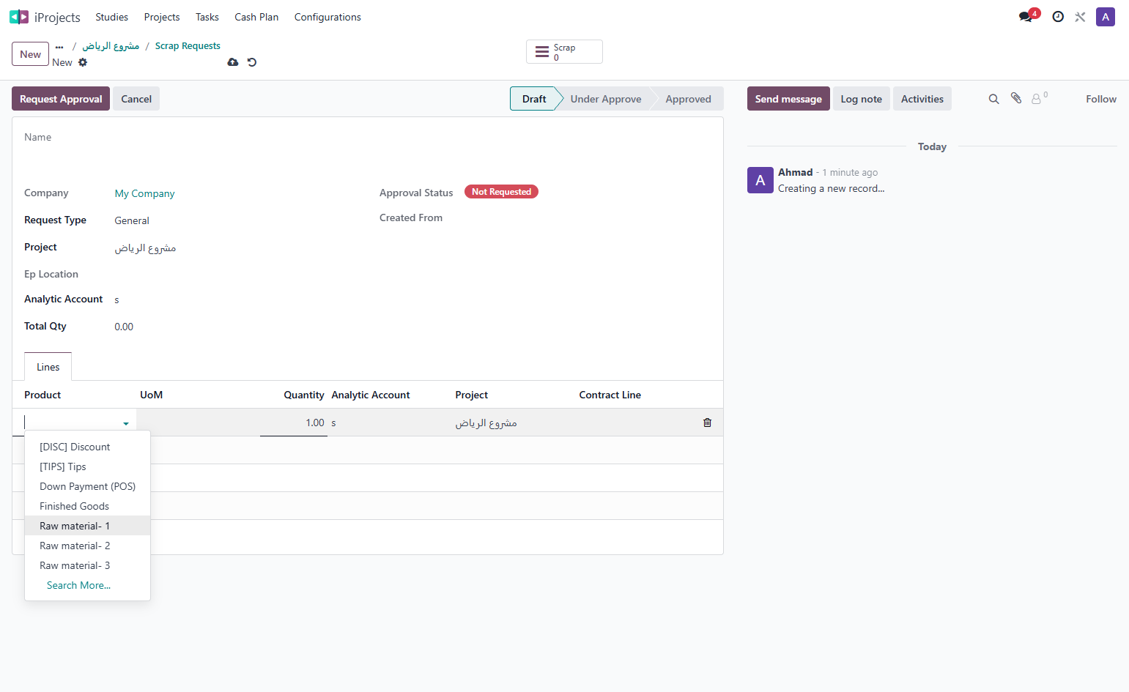
Task: Open the Scrap smart button
Action: point(564,52)
